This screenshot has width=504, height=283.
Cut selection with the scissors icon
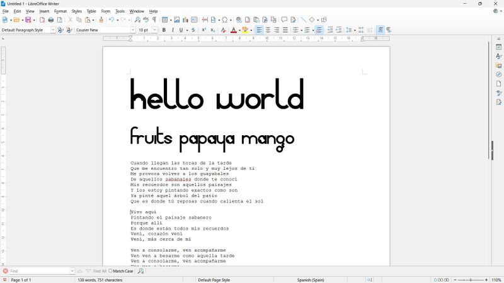(70, 20)
